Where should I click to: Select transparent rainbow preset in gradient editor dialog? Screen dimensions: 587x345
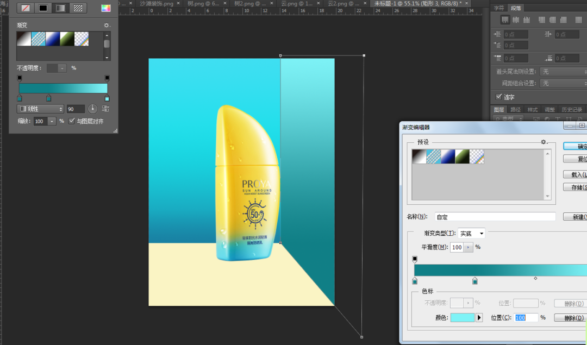(477, 157)
